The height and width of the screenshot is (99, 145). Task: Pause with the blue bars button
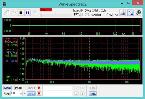click(27, 13)
